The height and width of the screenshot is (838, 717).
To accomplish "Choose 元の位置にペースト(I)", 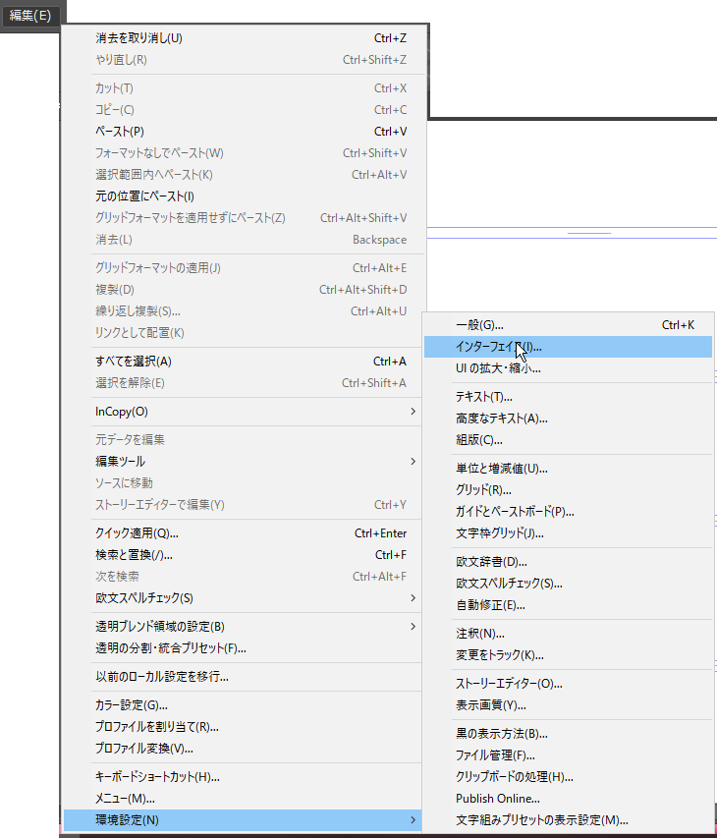I will tap(246, 196).
